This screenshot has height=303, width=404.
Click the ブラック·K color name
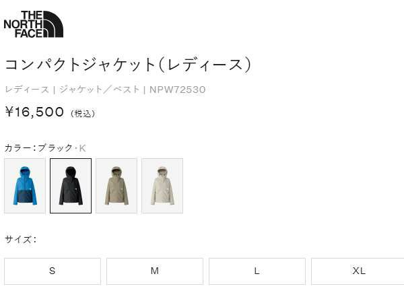[x=62, y=148]
